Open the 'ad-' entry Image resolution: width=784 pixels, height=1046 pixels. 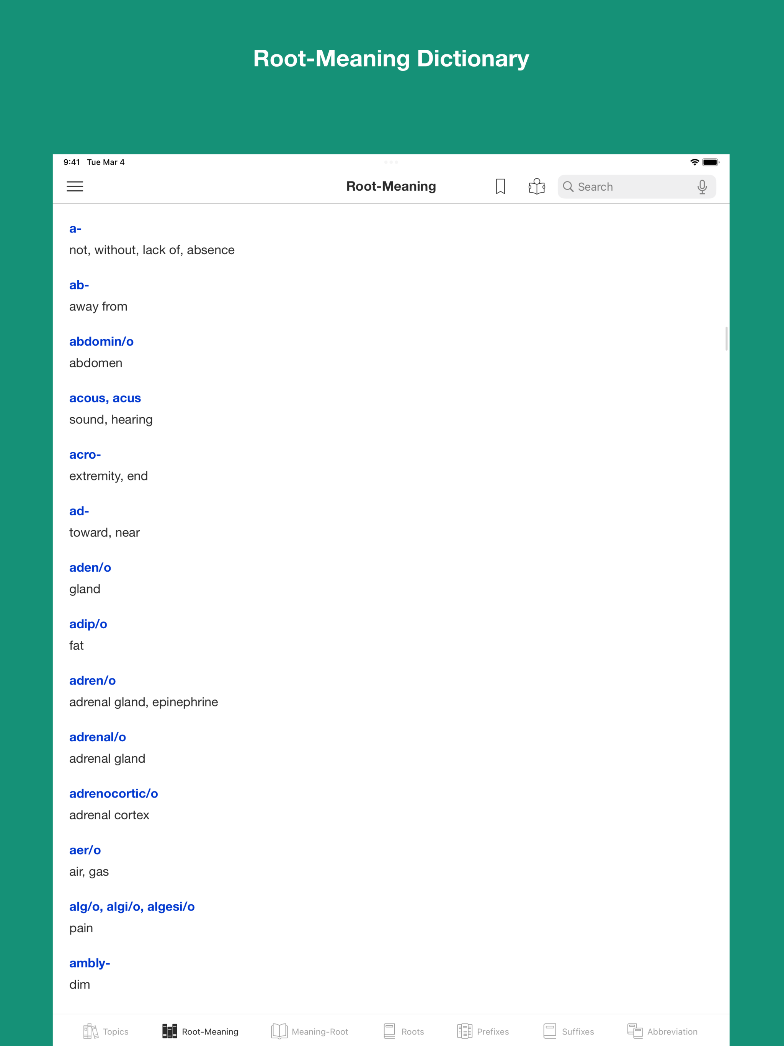tap(79, 511)
